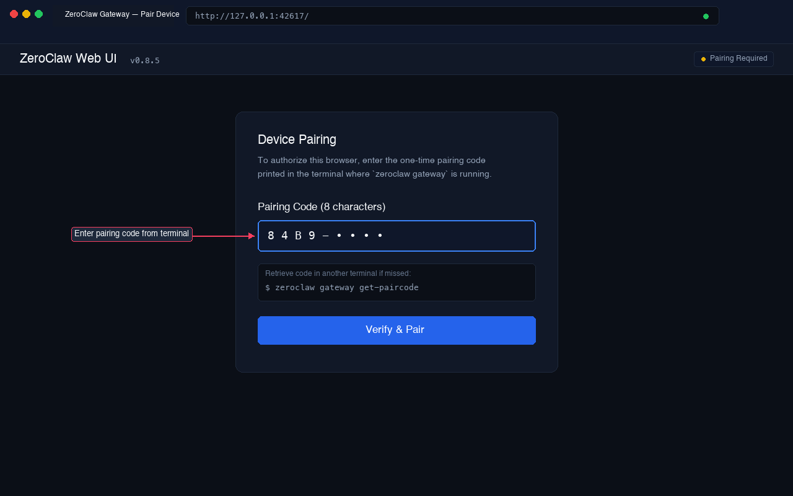Close the window with the red button
Image resolution: width=793 pixels, height=496 pixels.
[x=14, y=14]
